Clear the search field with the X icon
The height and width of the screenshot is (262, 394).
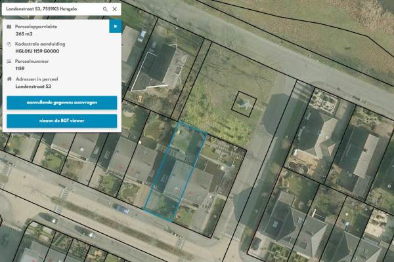pyautogui.click(x=115, y=9)
